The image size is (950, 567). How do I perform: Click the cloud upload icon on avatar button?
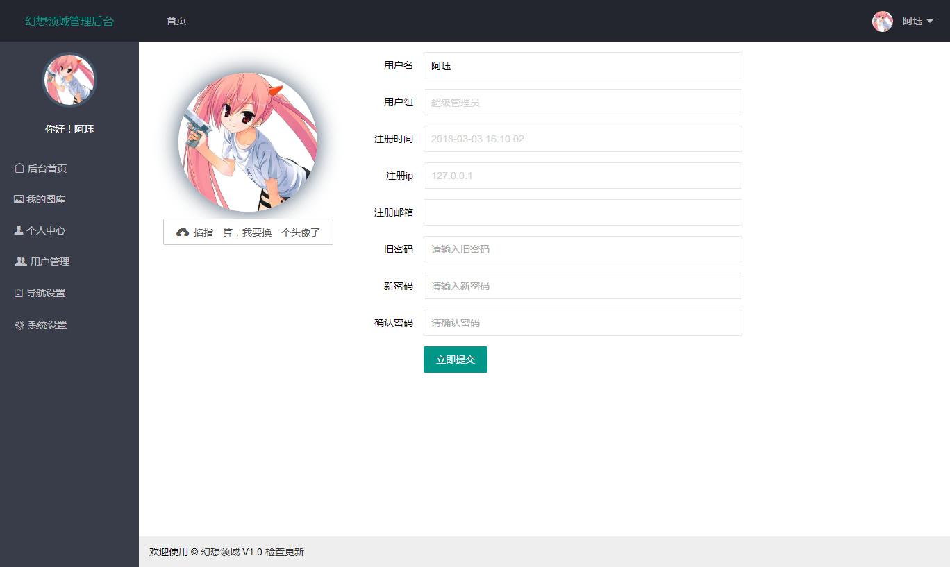pos(183,232)
